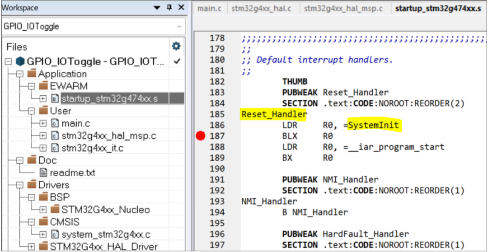
Task: Select system_stm32g4xx.c in the tree
Action: pos(107,234)
